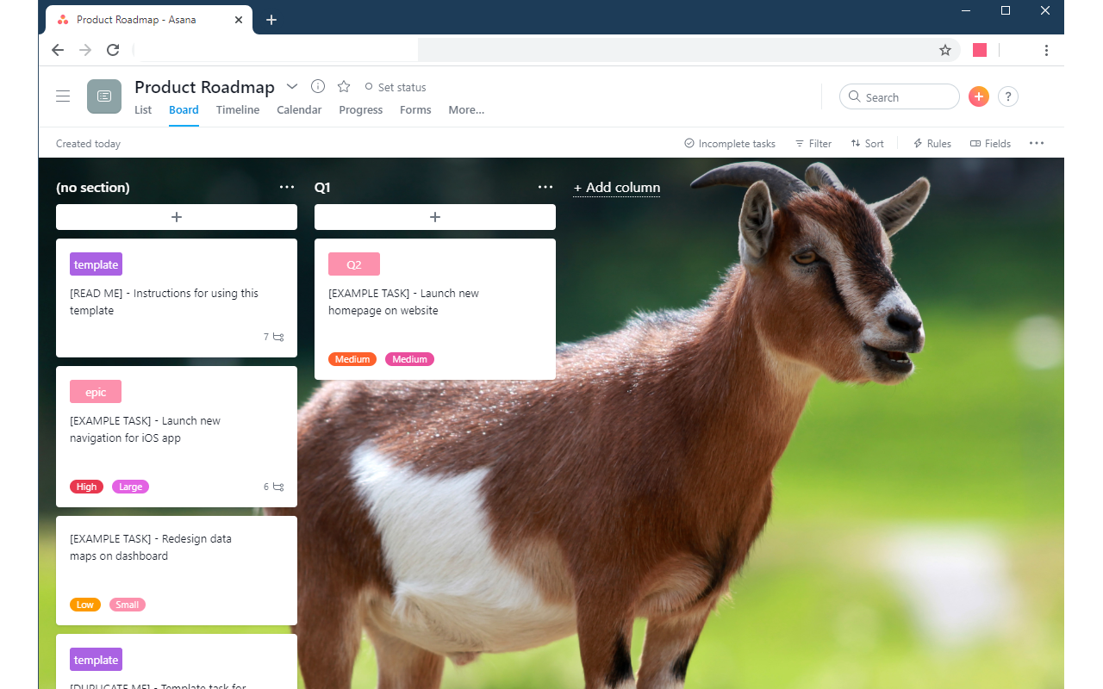Click the magenta Medium size pill
This screenshot has width=1103, height=689.
[x=410, y=359]
